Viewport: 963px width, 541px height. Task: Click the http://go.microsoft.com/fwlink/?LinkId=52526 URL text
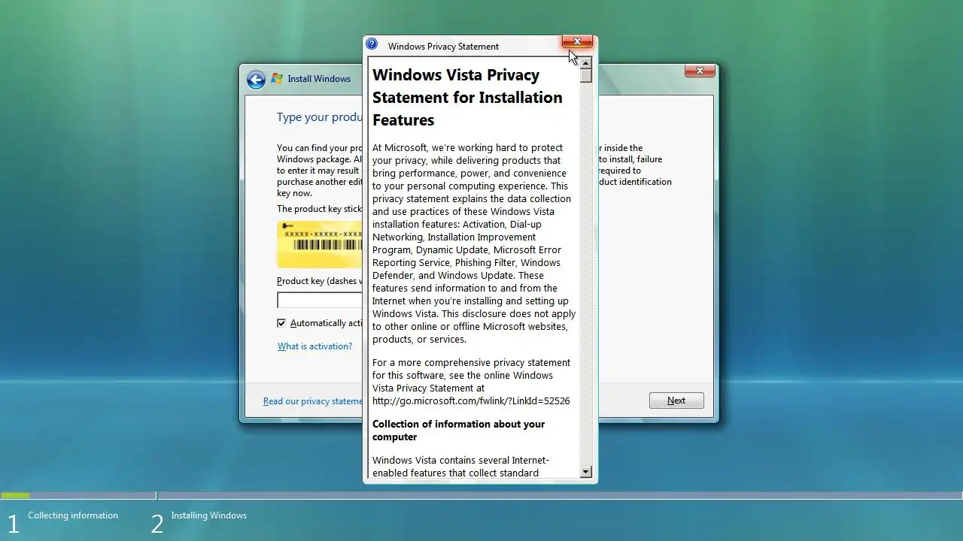point(471,401)
